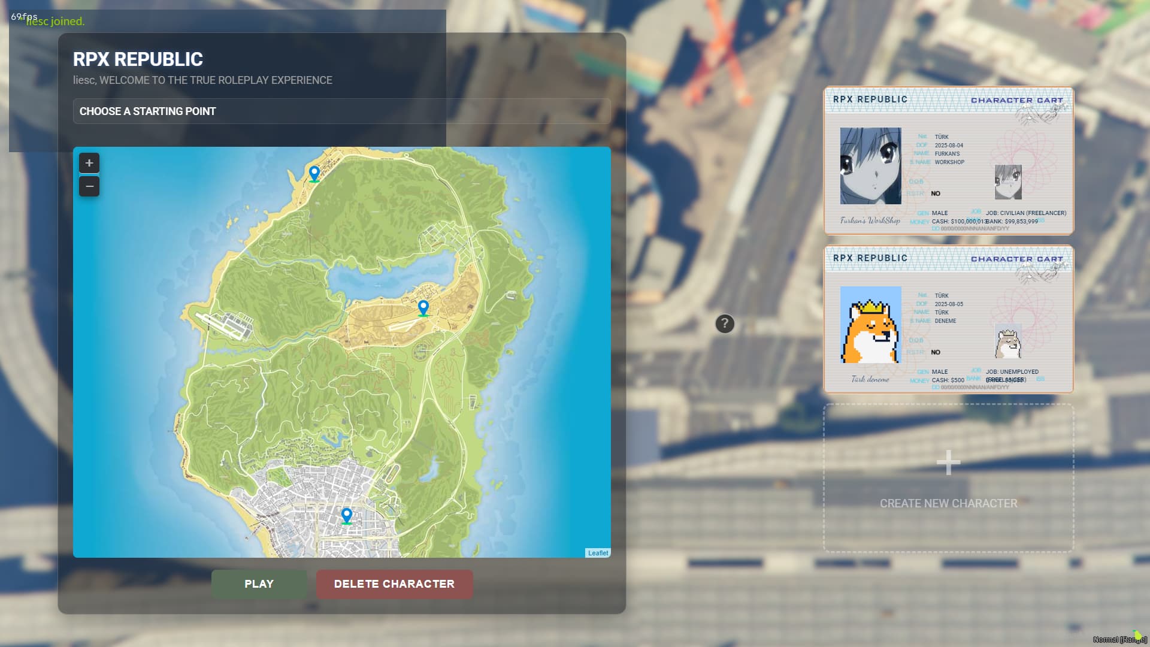
Task: Select the Los Santos city spawn marker
Action: tap(346, 515)
